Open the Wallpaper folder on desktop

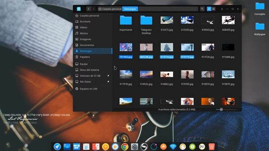tap(260, 26)
